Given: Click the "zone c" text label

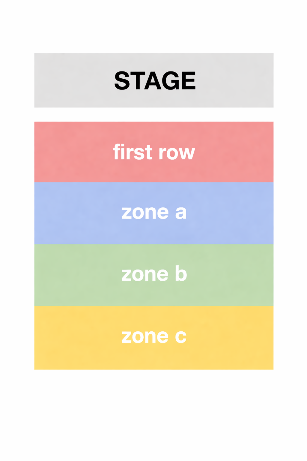Looking at the screenshot, I should coord(154,336).
